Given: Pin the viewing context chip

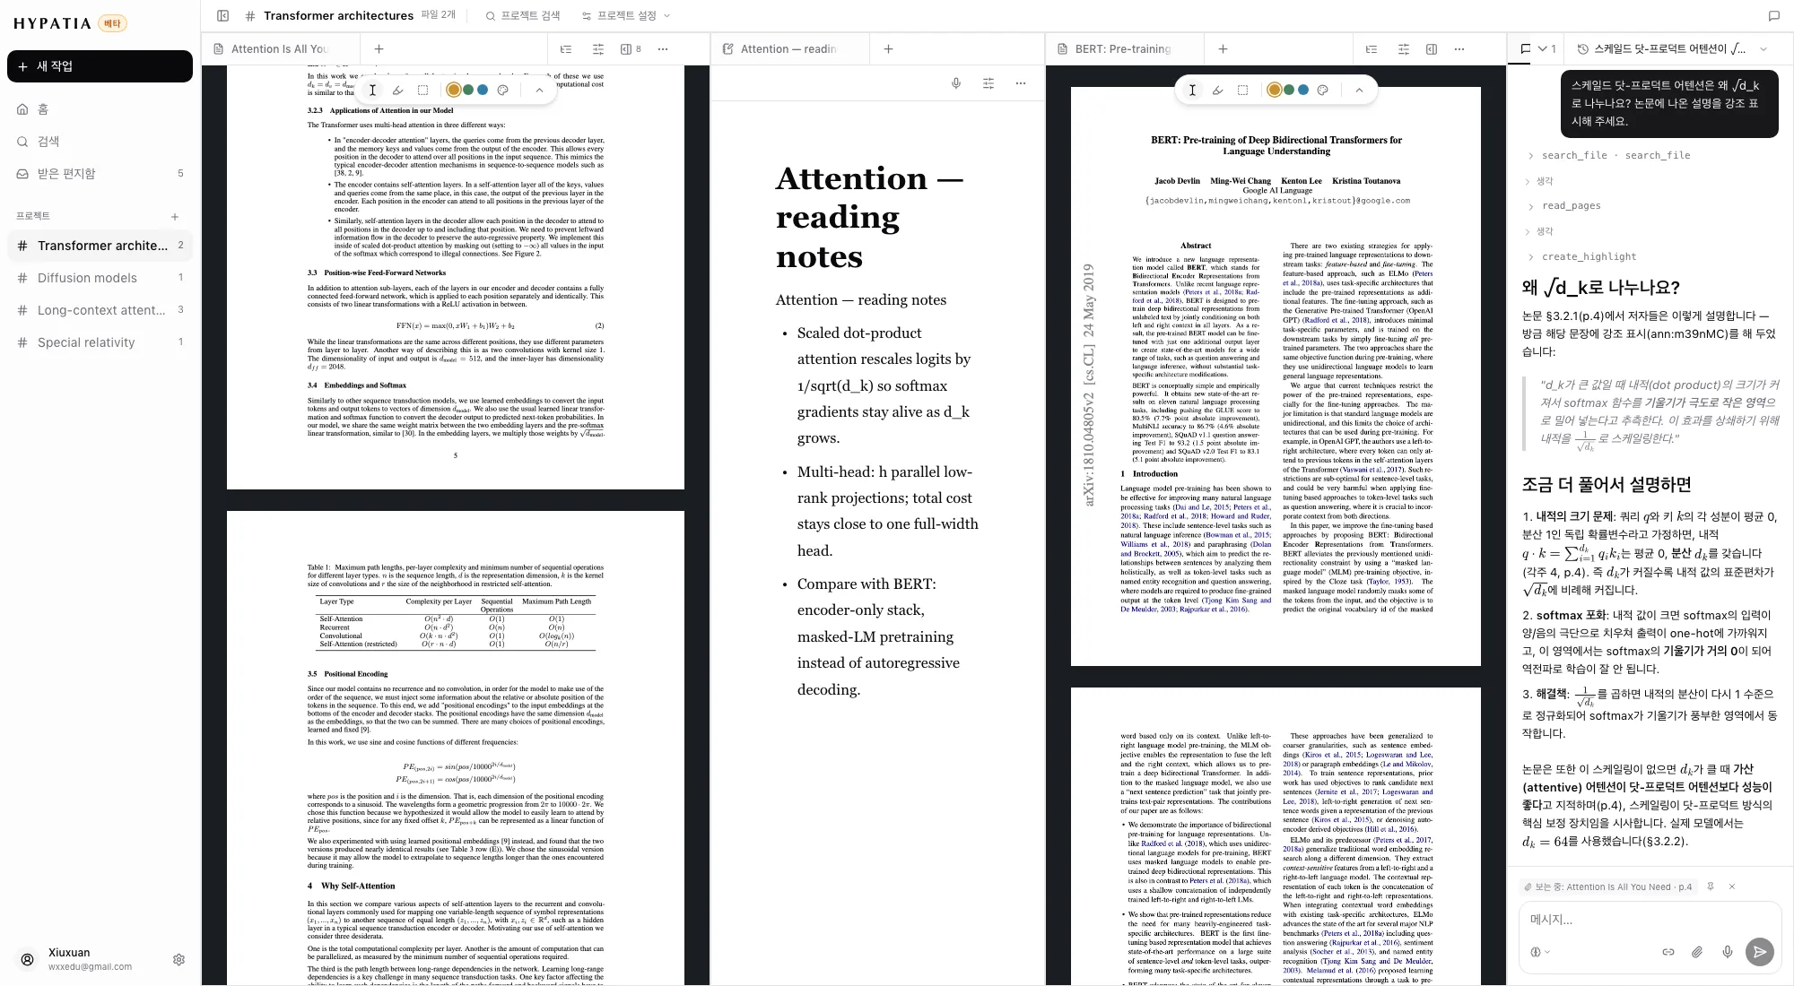Looking at the screenshot, I should [x=1711, y=887].
